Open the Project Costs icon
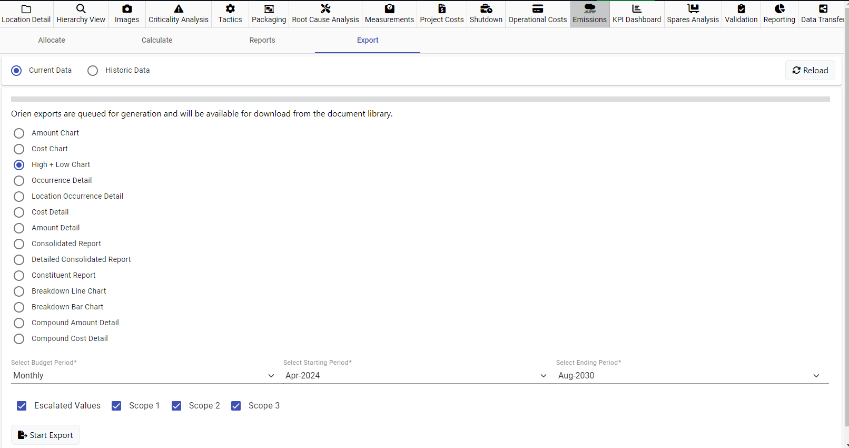Screen dimensions: 849x448 (442, 9)
